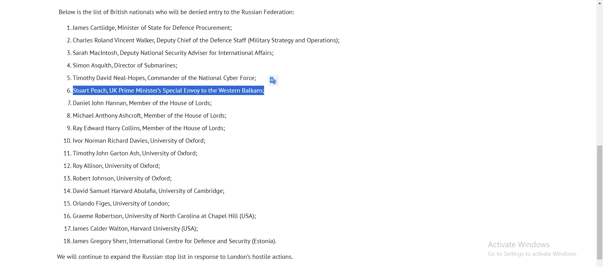Click the Simon Asquith list entry

[x=125, y=66]
